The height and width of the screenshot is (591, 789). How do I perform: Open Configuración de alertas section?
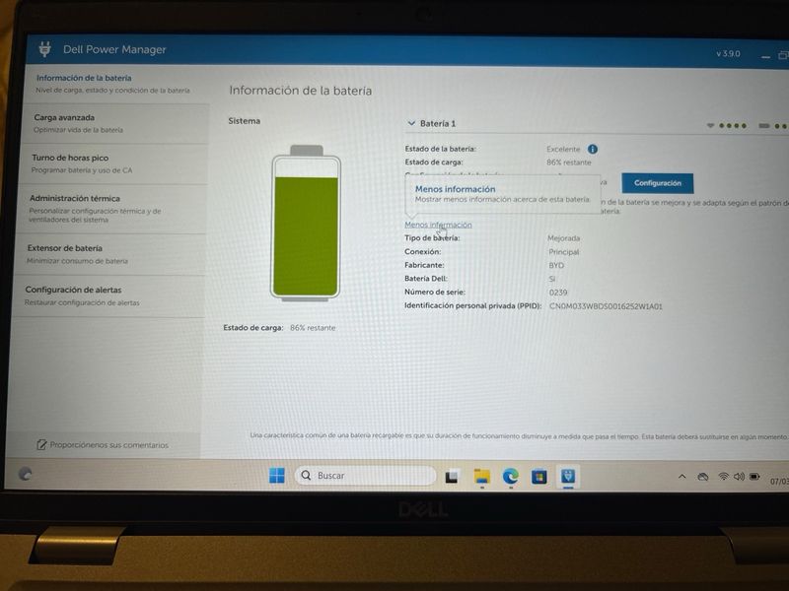click(108, 296)
